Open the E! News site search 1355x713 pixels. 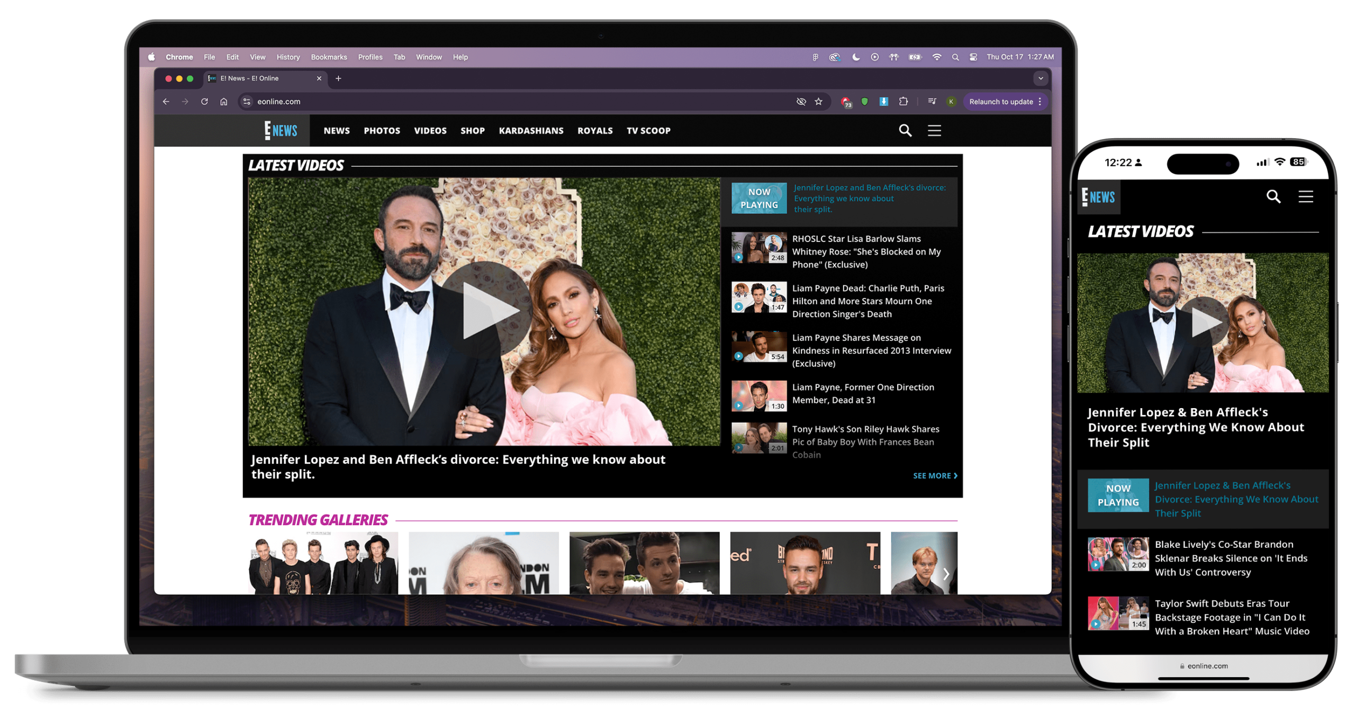(905, 130)
